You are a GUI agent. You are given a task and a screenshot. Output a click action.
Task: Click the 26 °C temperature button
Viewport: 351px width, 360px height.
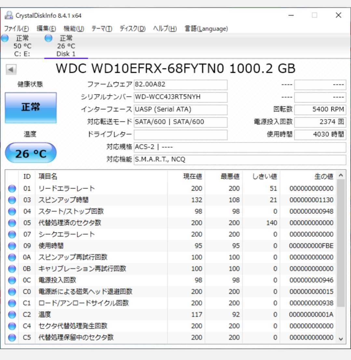[x=31, y=153]
